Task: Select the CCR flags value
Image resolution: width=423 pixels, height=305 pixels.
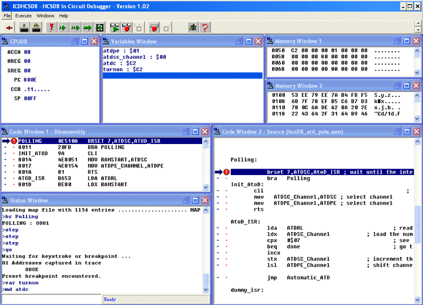Action: tap(36, 89)
